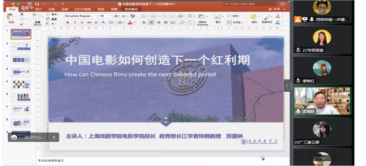Viewport: 366px width, 166px height.
Task: Open the font size 18 dropdown
Action: 106,16
